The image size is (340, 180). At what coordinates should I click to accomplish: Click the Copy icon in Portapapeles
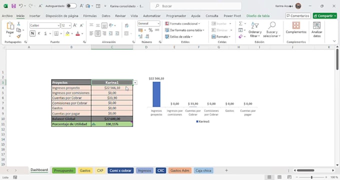tap(19, 30)
